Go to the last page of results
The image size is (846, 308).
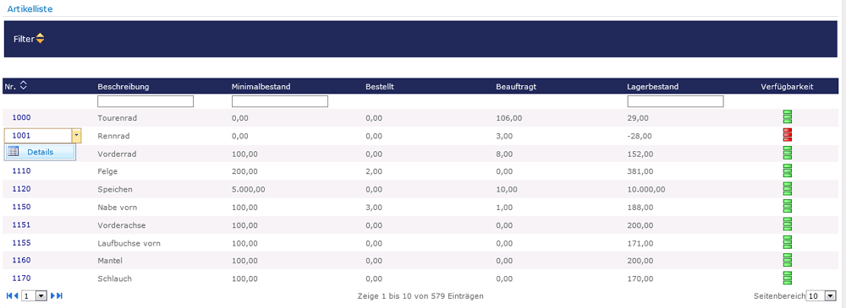60,295
